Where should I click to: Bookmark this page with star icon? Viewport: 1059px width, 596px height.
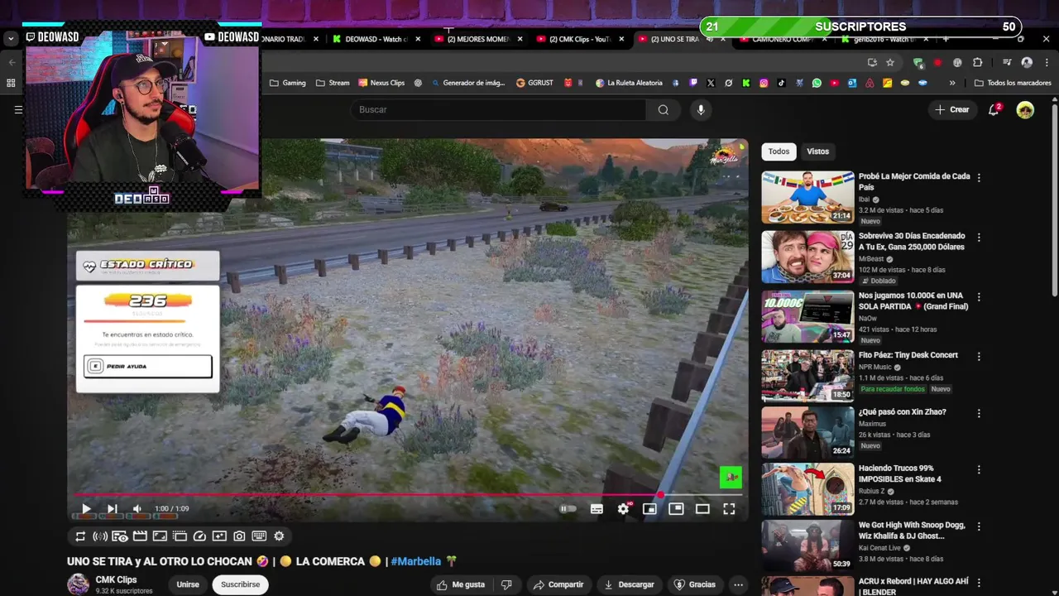click(x=890, y=62)
